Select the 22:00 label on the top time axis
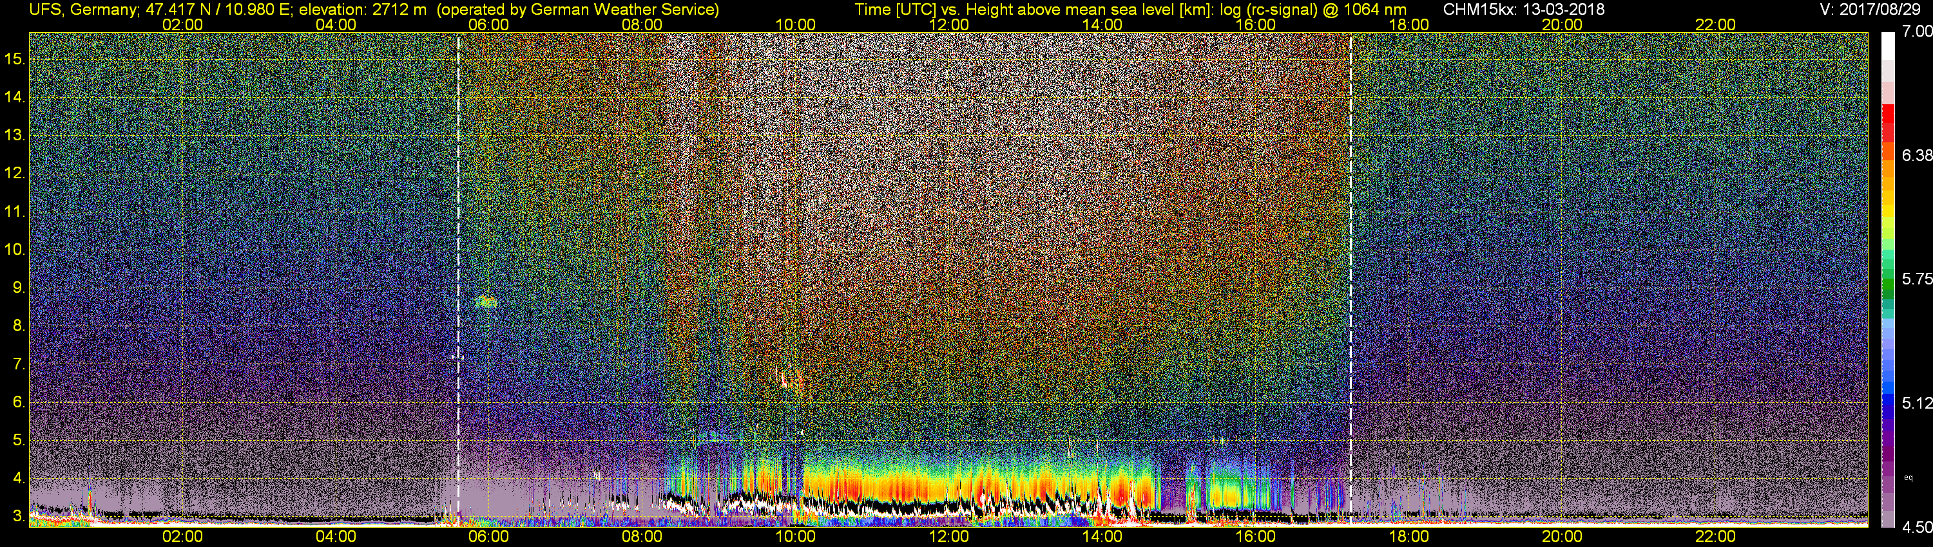 [x=1715, y=24]
